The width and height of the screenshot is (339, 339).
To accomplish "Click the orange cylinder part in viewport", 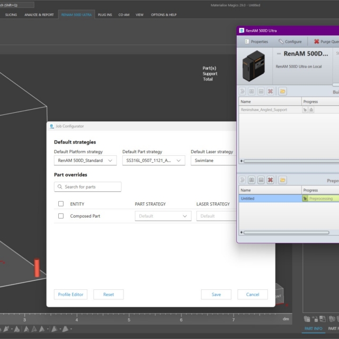I will pyautogui.click(x=37, y=267).
